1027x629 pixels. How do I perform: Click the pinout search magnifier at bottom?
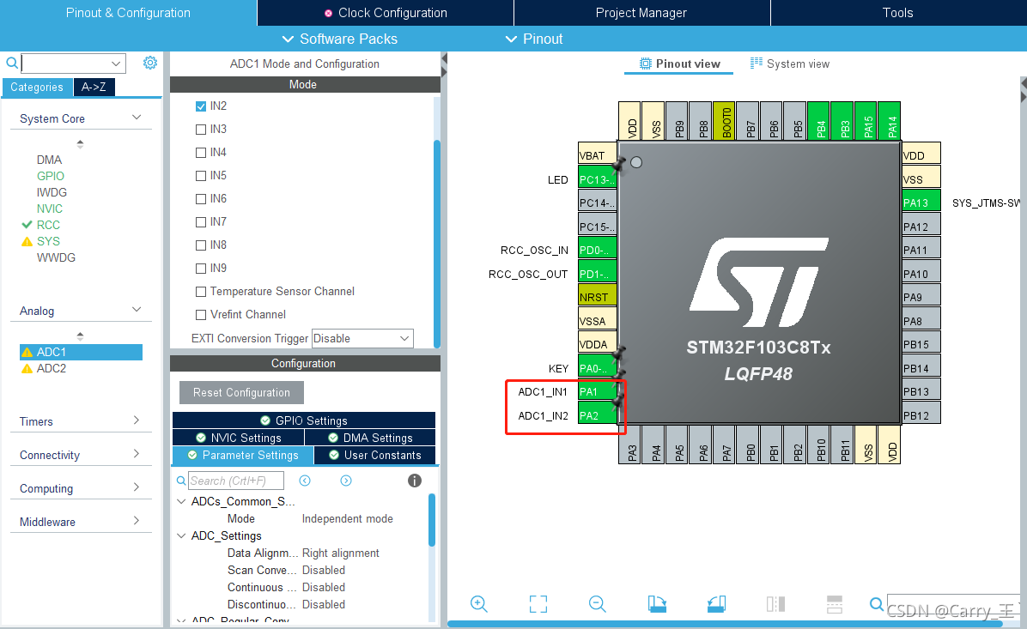877,603
